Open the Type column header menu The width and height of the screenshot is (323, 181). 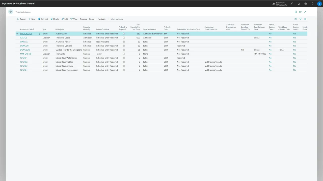tap(44, 29)
